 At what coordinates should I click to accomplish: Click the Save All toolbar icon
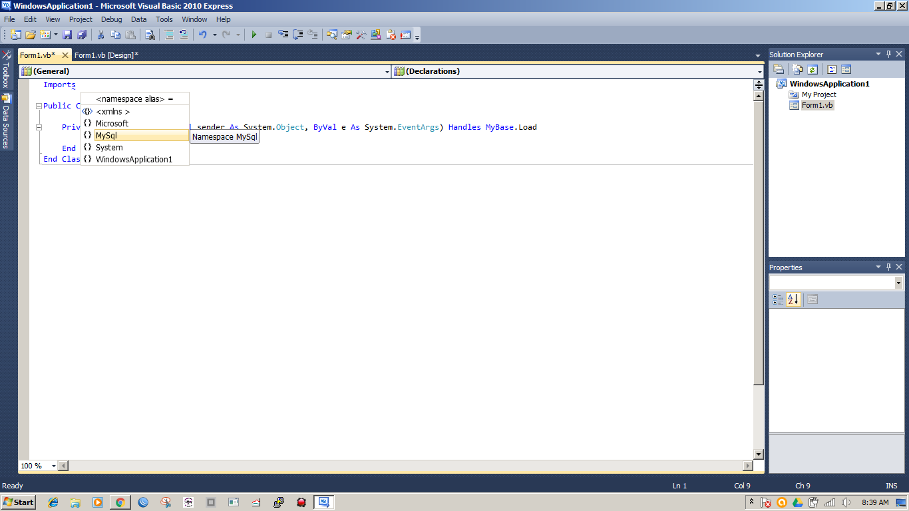pos(82,35)
